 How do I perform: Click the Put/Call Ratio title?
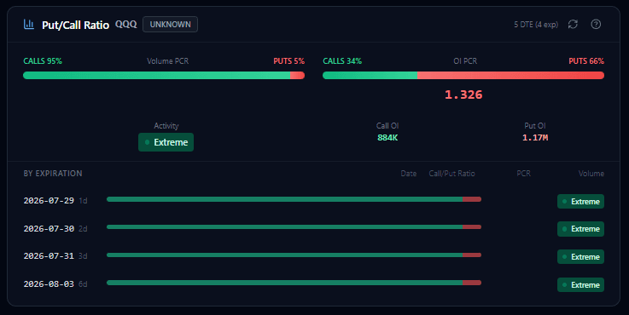pyautogui.click(x=75, y=25)
